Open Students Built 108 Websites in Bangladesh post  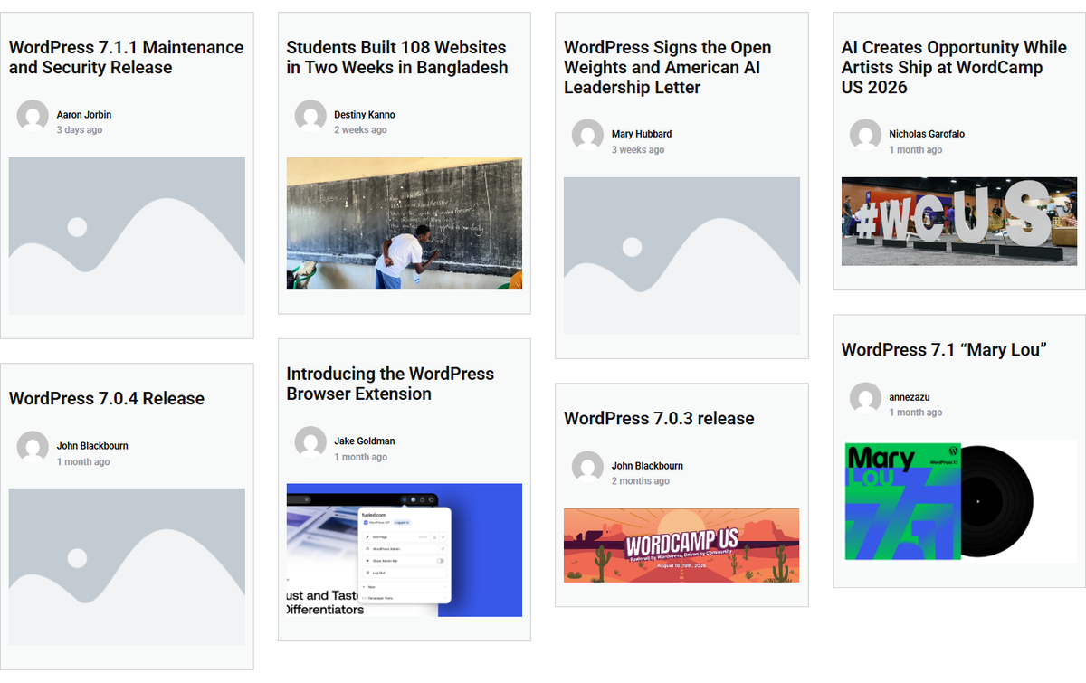(x=397, y=57)
